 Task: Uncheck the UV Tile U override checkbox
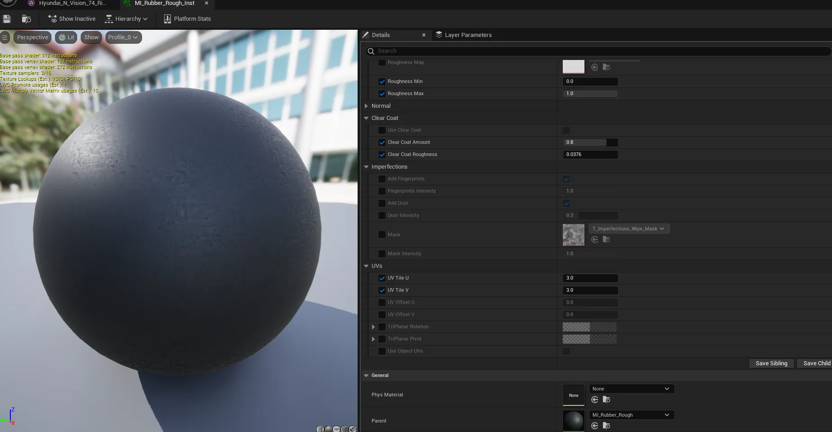pos(382,278)
